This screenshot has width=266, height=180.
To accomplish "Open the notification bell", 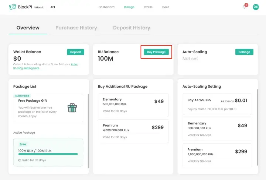I will coord(244,7).
